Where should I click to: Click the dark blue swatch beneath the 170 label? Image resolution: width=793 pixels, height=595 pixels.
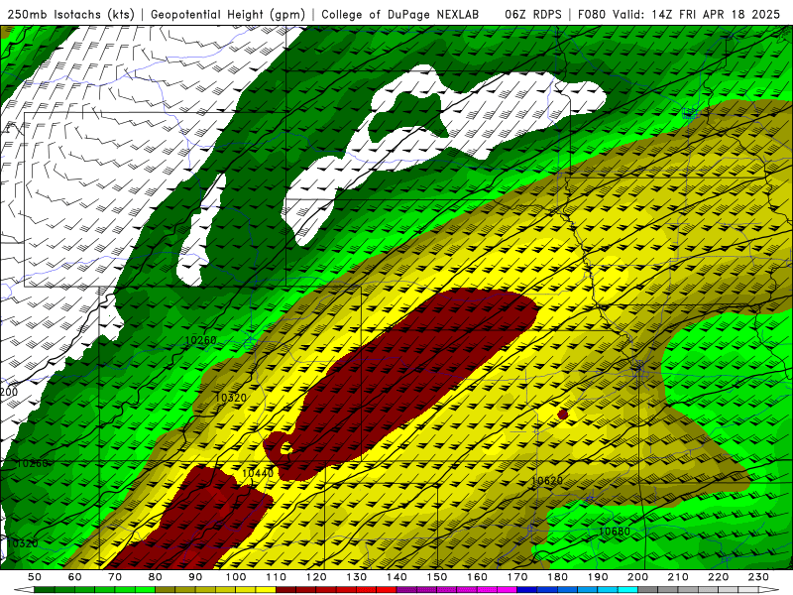pyautogui.click(x=527, y=590)
